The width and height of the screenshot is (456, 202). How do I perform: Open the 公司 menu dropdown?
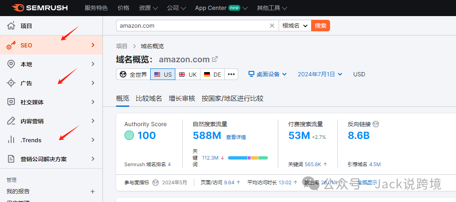coord(177,8)
